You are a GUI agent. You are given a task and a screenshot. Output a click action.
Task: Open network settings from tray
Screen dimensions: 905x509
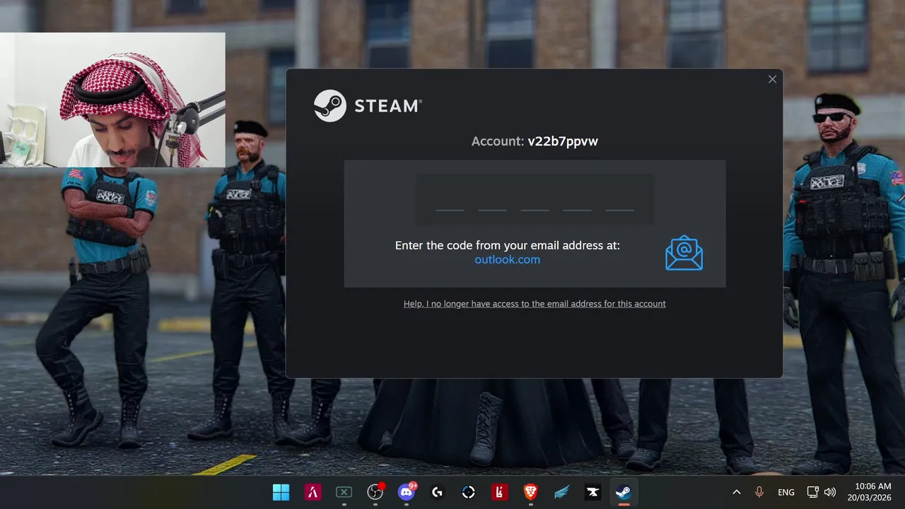(x=813, y=492)
